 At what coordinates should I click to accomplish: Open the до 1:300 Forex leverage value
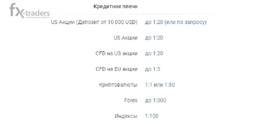coord(156,100)
